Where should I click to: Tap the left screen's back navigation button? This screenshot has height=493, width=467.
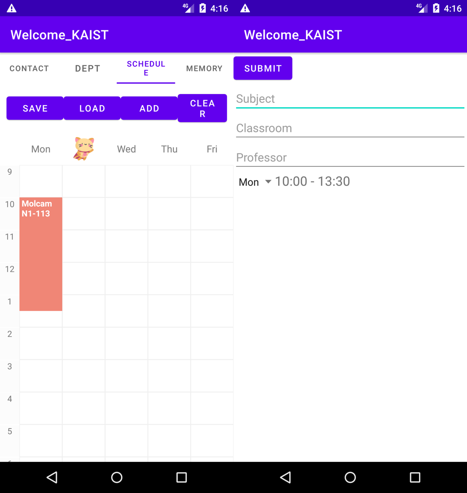pos(52,477)
